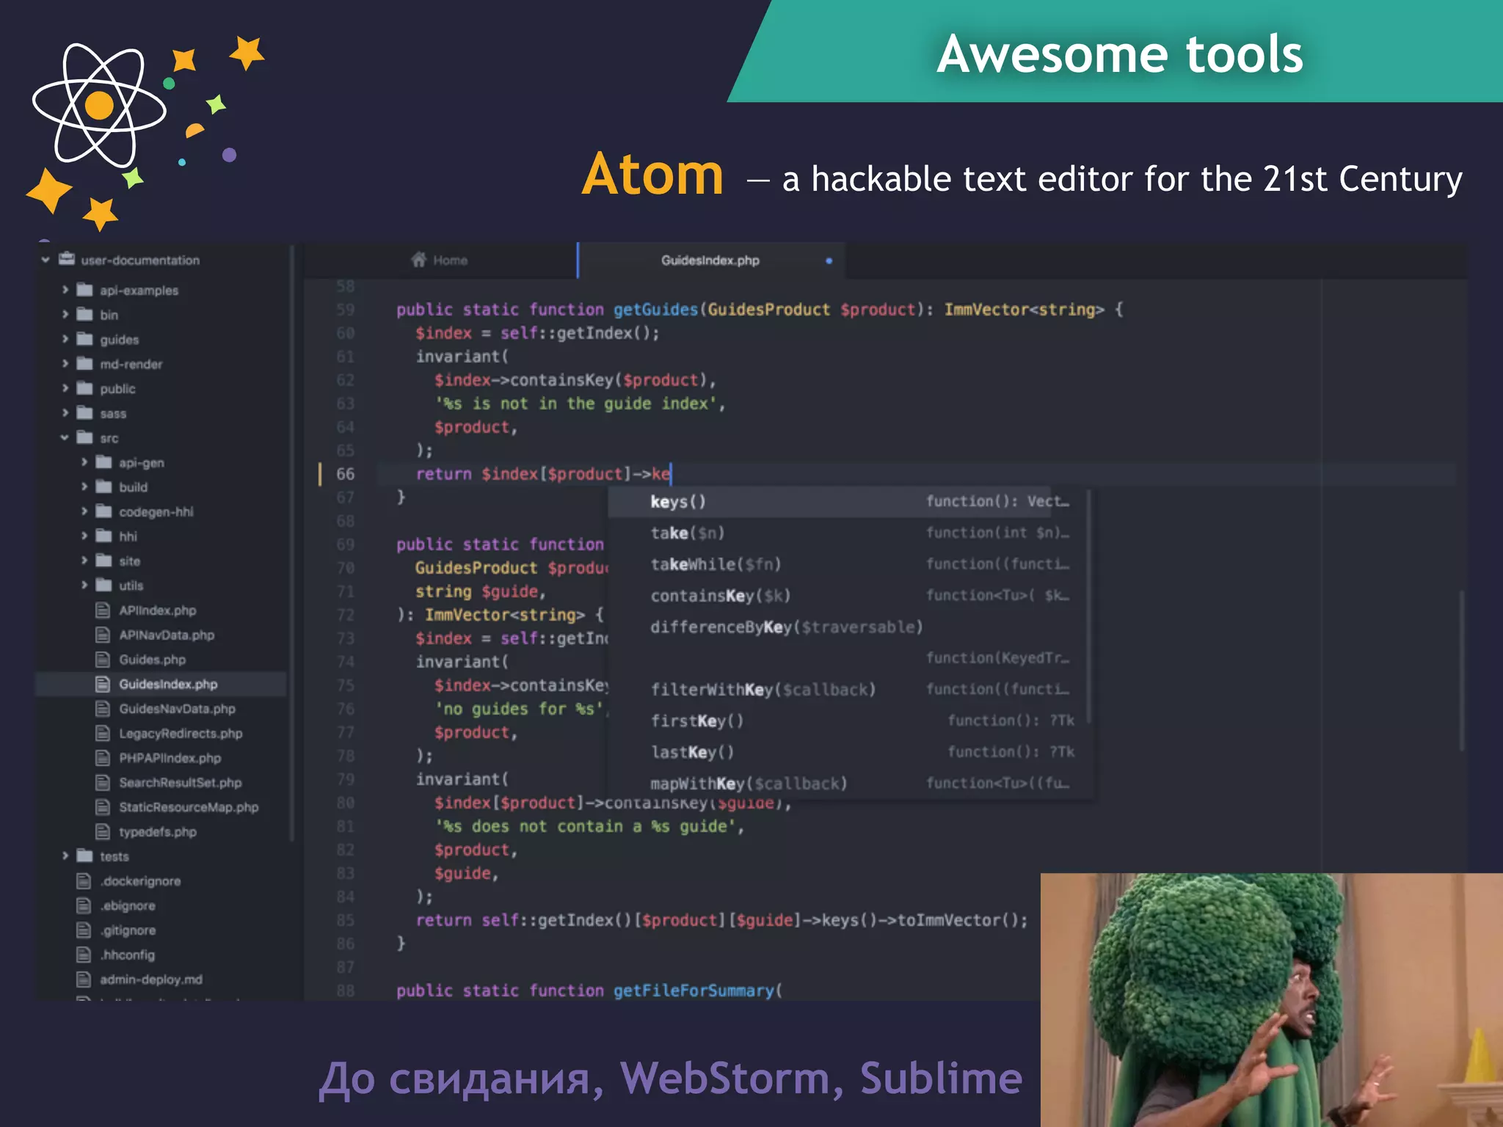Choose lastKey() autocomplete suggestion
This screenshot has width=1503, height=1127.
pyautogui.click(x=848, y=752)
